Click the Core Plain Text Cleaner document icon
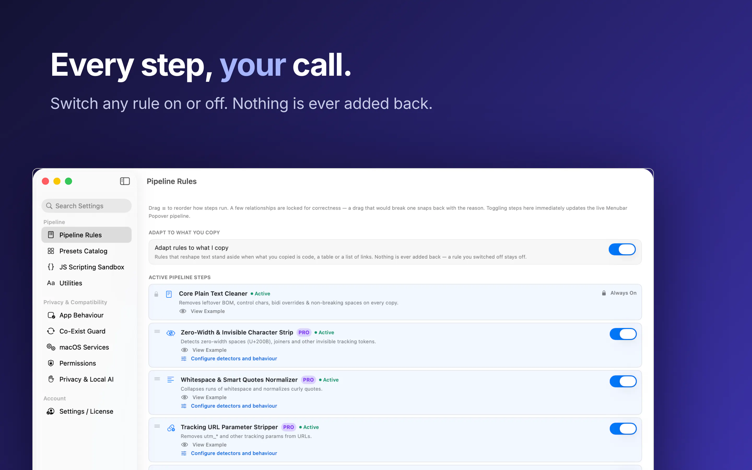 (x=169, y=294)
